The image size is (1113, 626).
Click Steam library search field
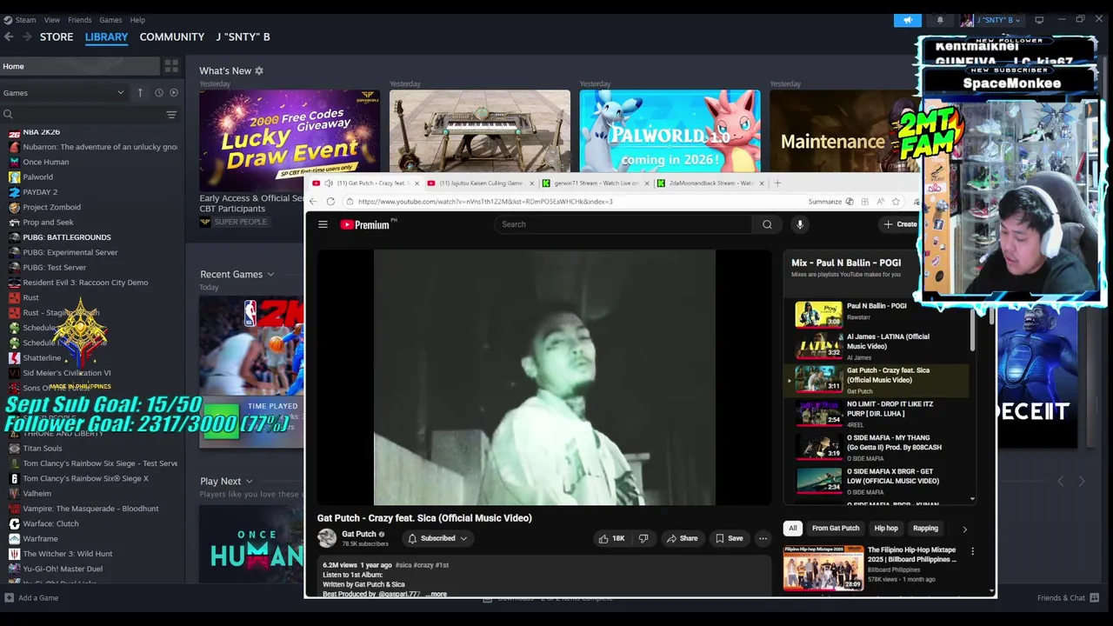[83, 115]
